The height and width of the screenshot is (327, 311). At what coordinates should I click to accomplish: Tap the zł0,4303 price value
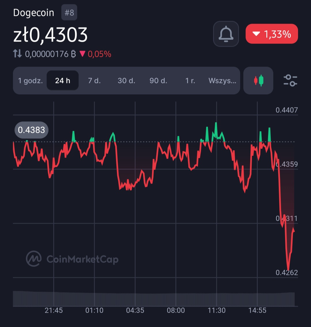coord(50,35)
